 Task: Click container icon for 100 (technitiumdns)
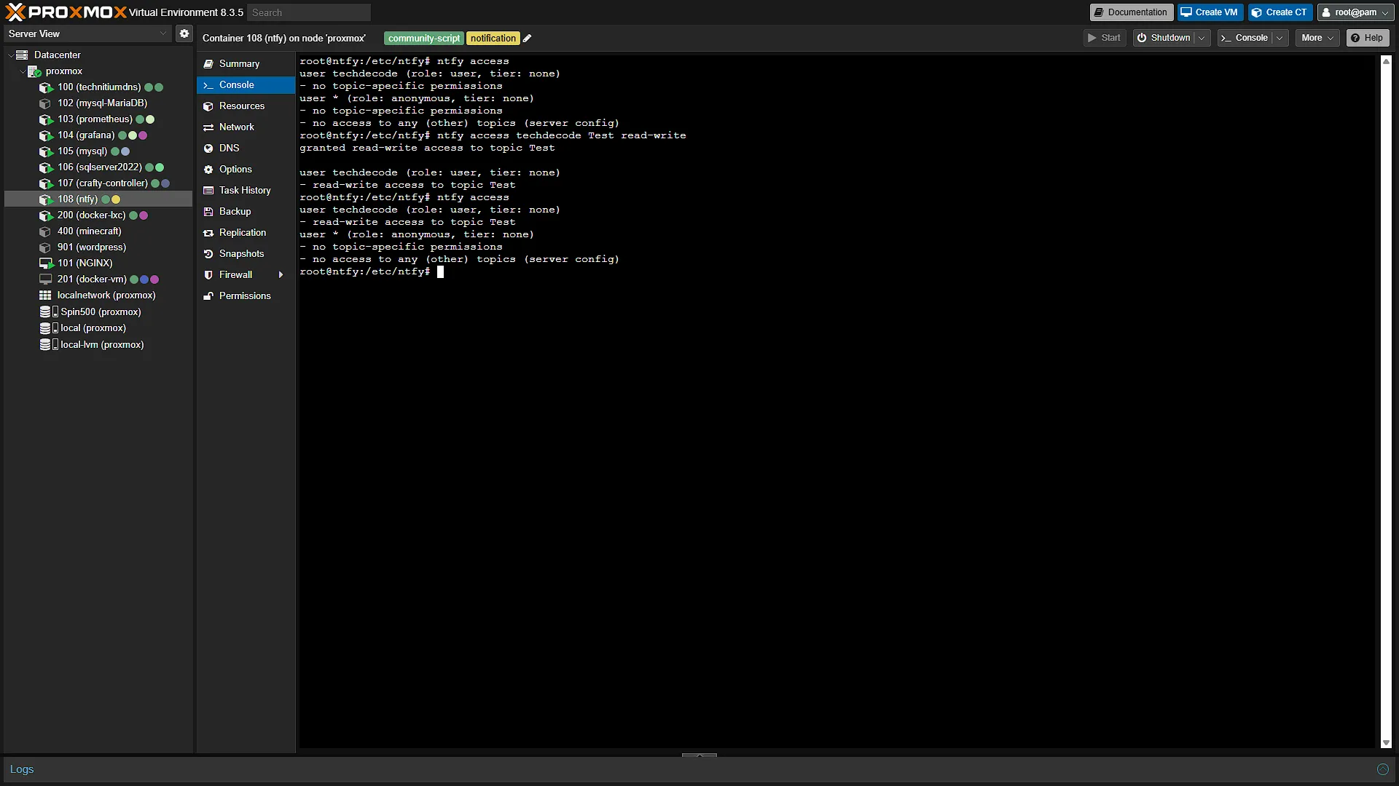pos(46,87)
